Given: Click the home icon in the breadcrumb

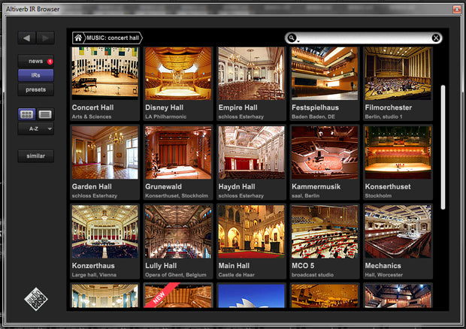Looking at the screenshot, I should 78,38.
